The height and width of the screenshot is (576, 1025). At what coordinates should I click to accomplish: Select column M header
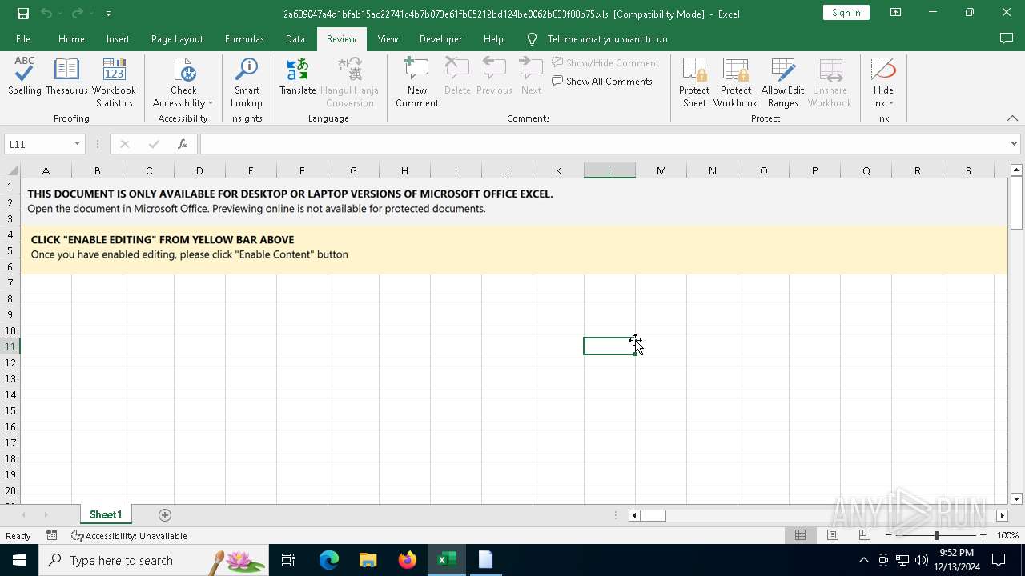[661, 170]
